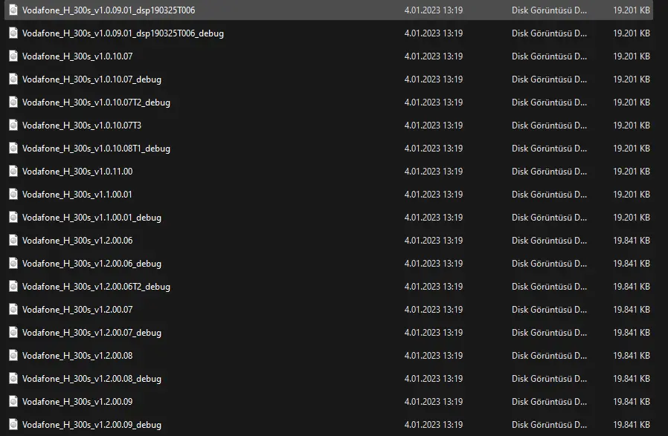Click the file icon of Vodafone_H_300s_v1.2.00.07
Screen dimensions: 668x436
[x=13, y=309]
